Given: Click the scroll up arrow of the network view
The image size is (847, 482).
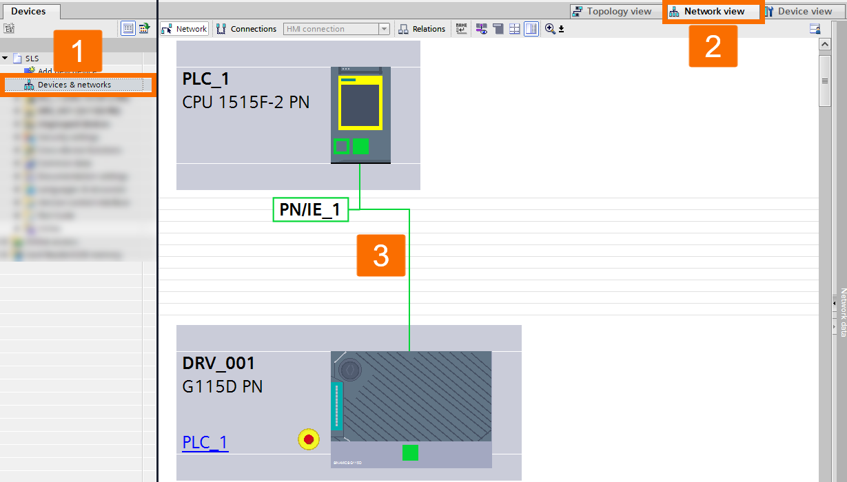Looking at the screenshot, I should click(825, 44).
